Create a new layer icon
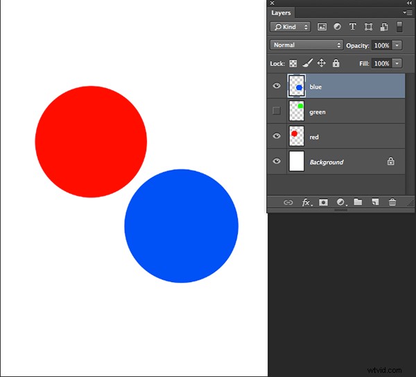The width and height of the screenshot is (416, 377). click(375, 202)
